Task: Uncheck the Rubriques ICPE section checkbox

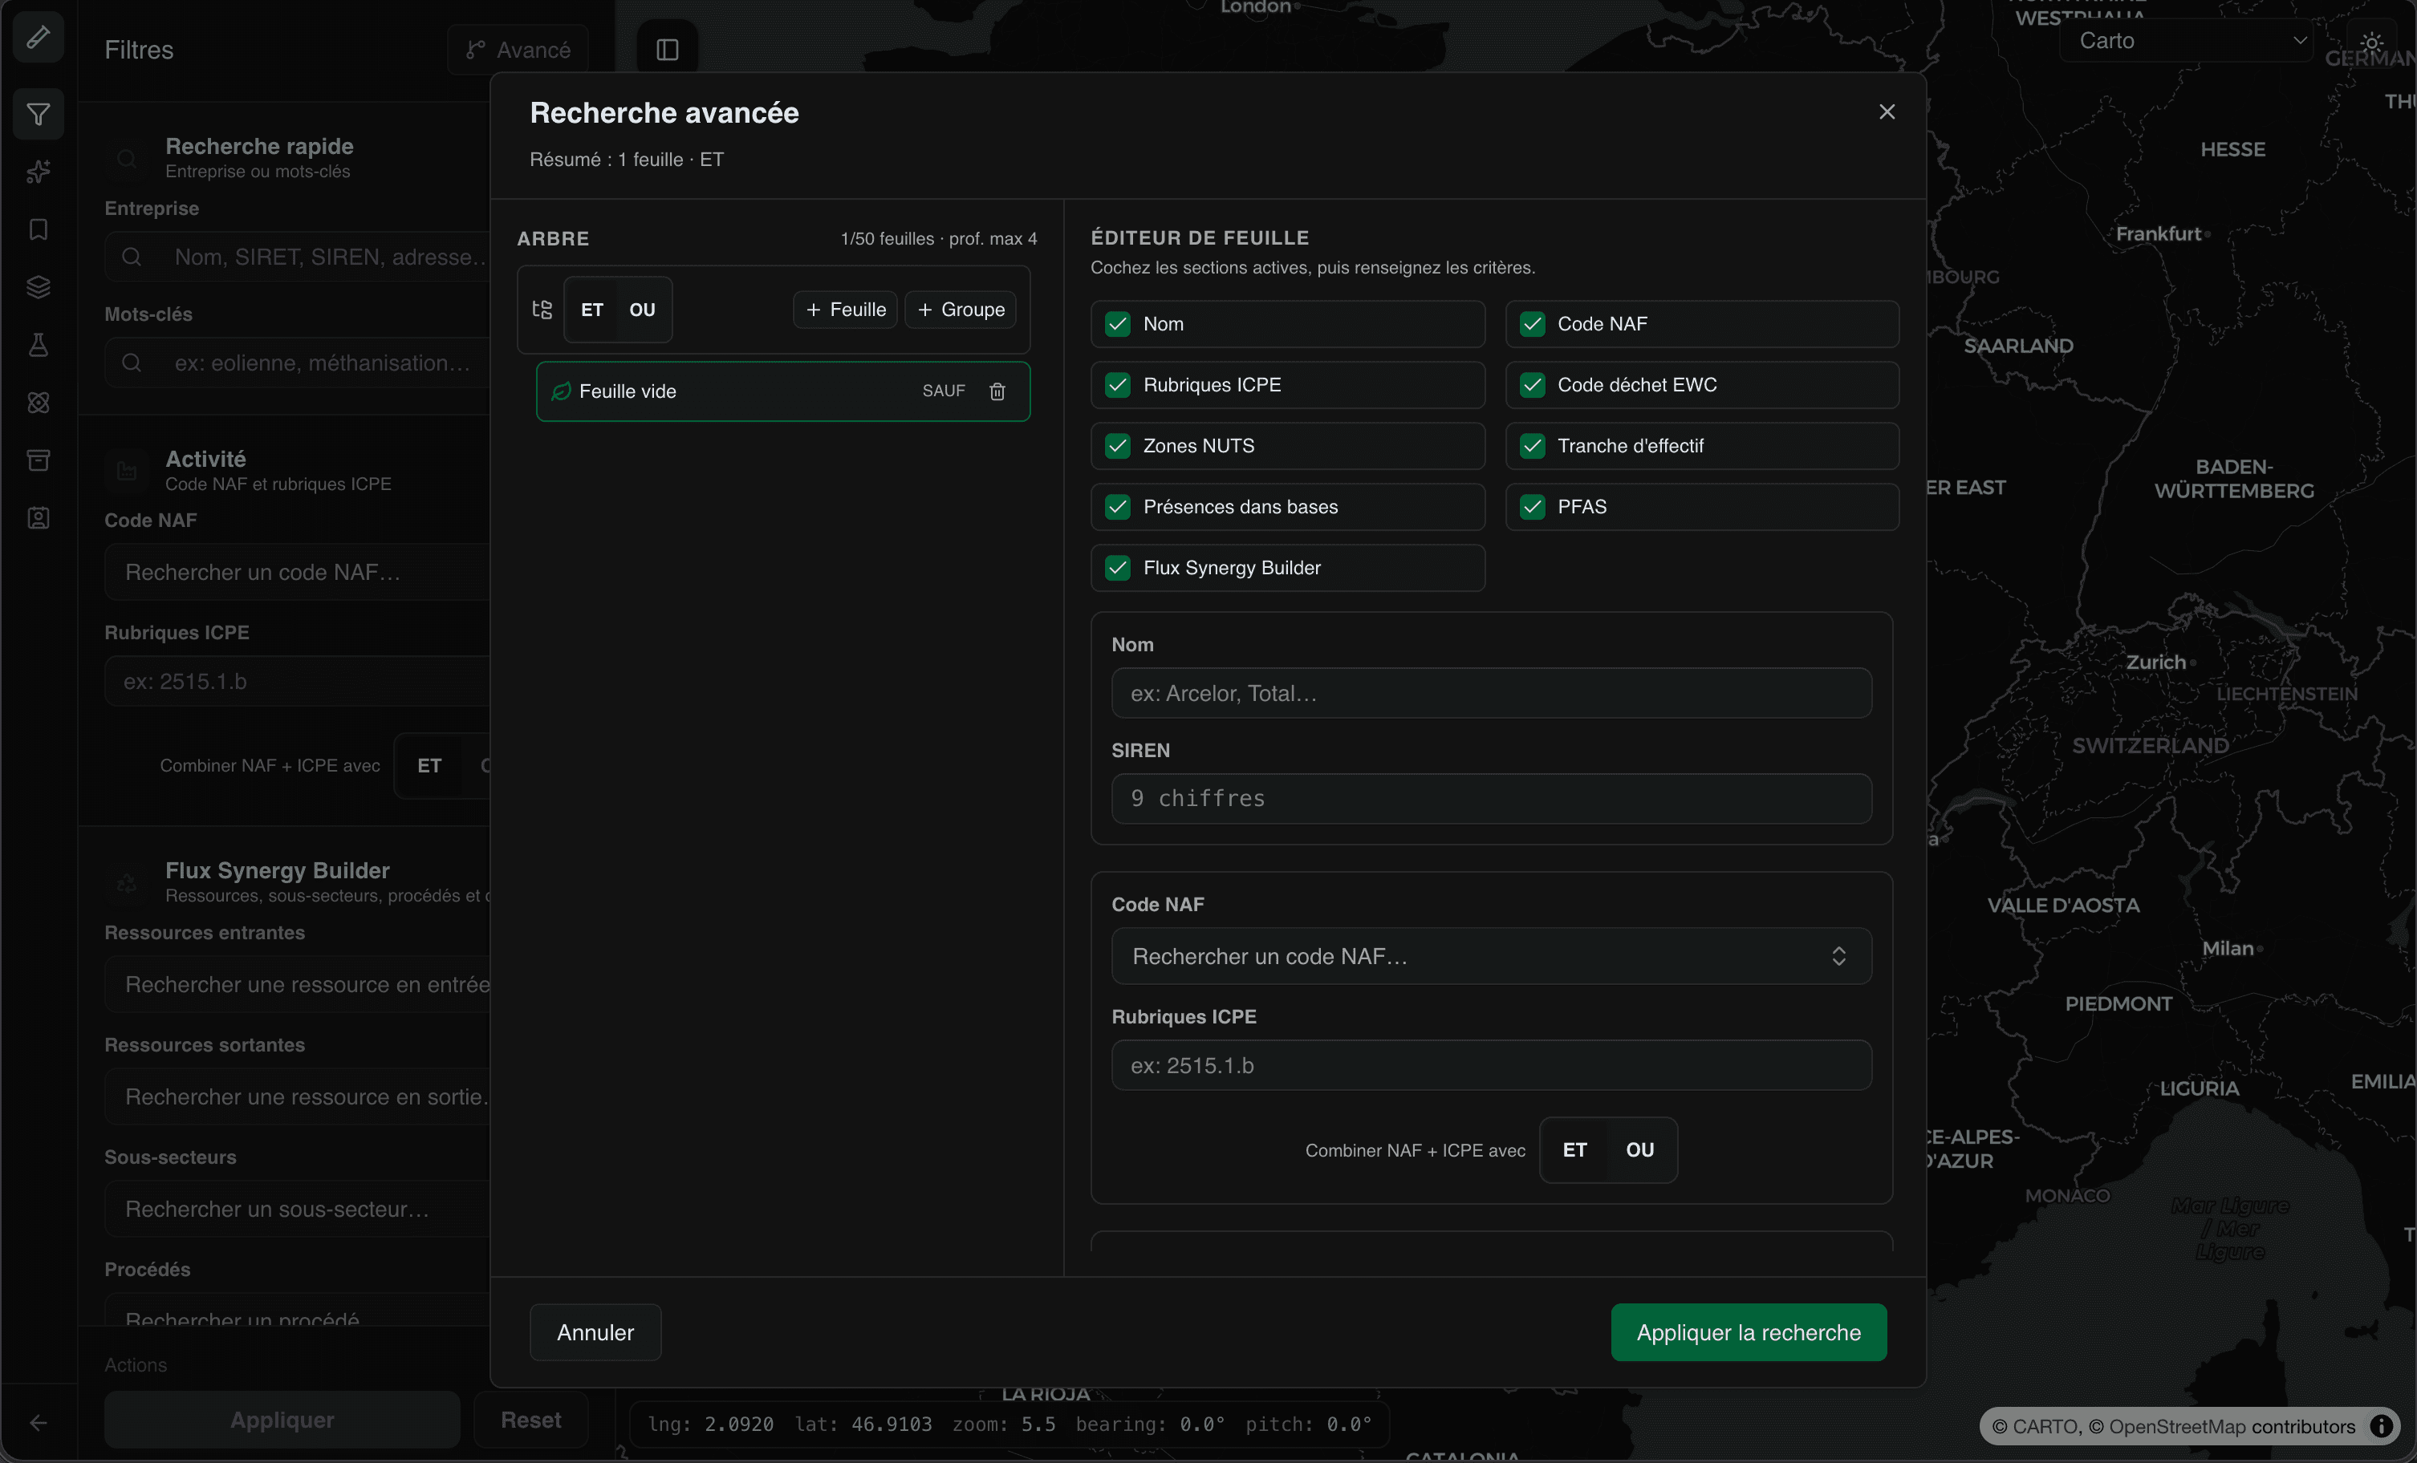Action: (x=1117, y=384)
